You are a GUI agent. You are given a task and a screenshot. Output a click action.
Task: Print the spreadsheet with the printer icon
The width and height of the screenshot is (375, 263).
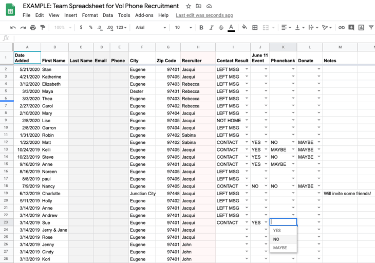click(x=33, y=28)
